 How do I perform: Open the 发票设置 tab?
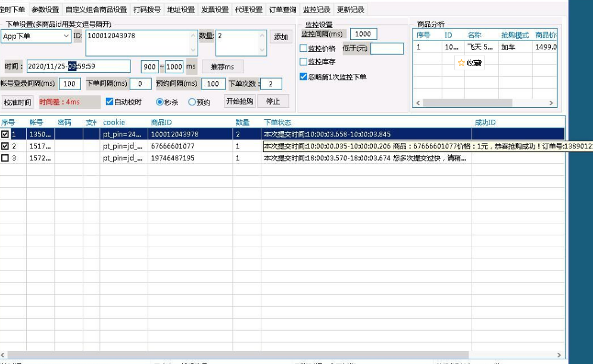pyautogui.click(x=215, y=10)
